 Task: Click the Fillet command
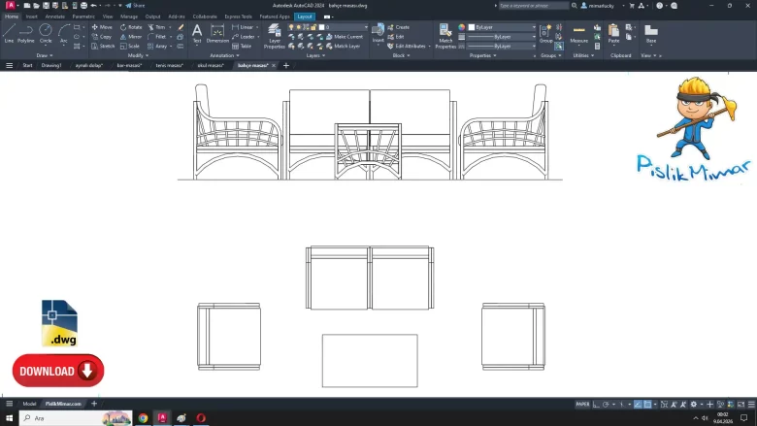point(157,37)
